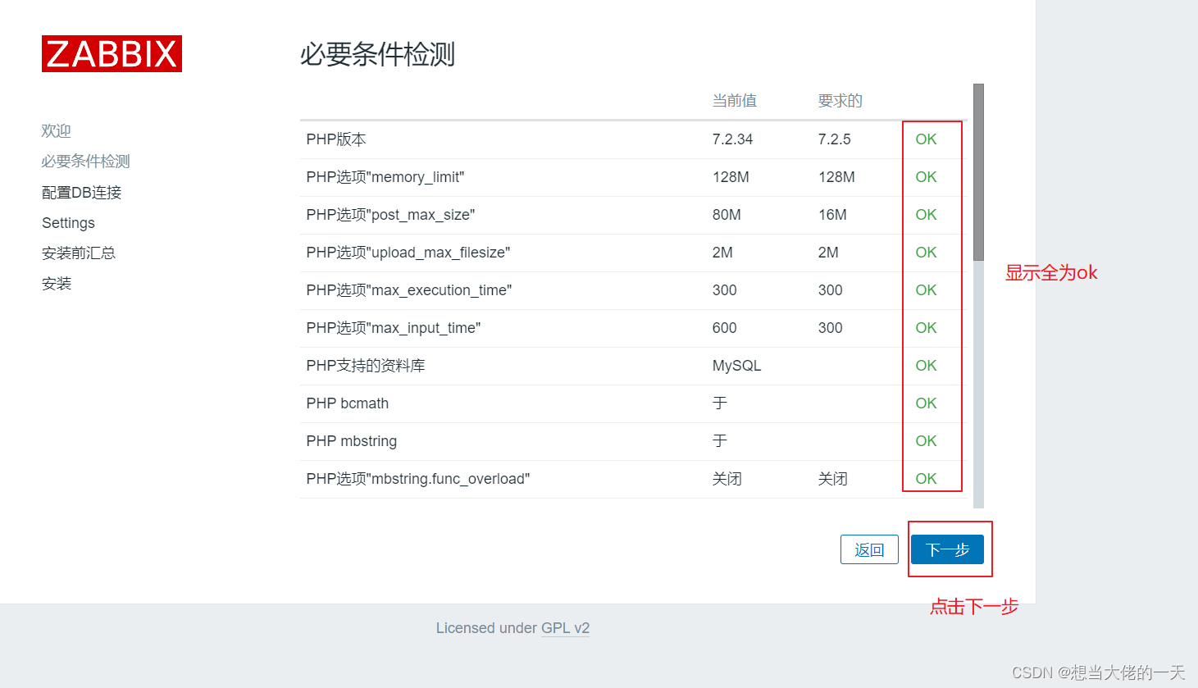Click the OK status for post_max_size
The image size is (1198, 688).
tap(926, 215)
